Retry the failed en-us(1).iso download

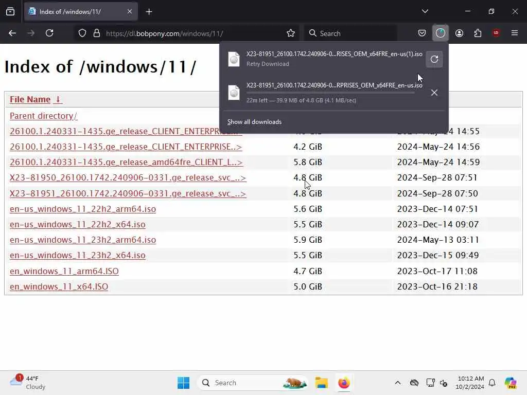434,60
